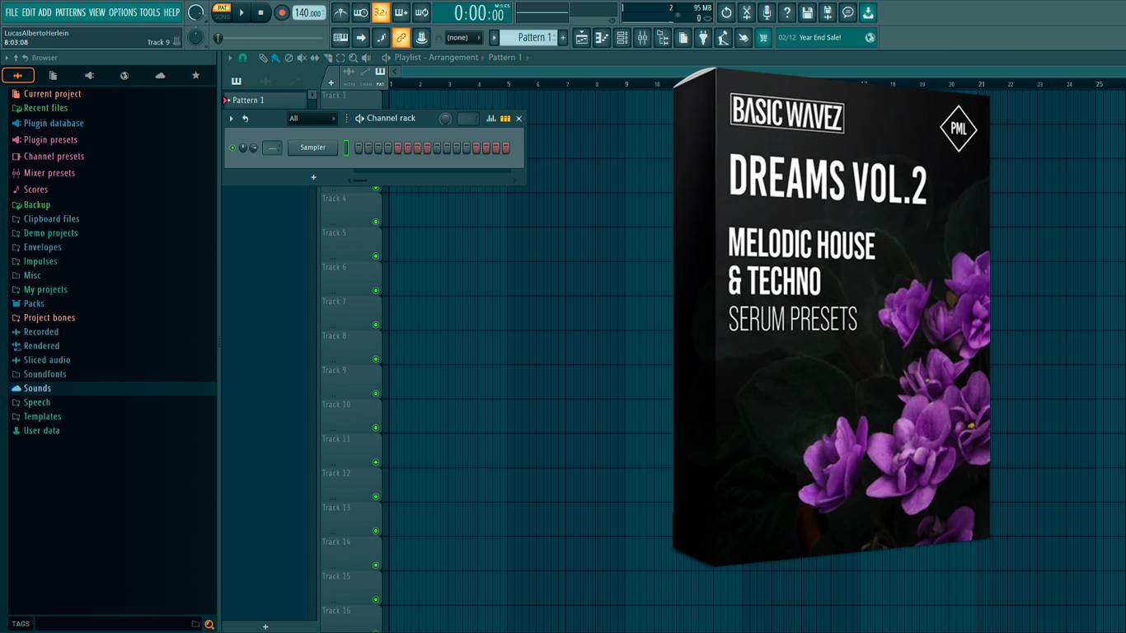
Task: Open the Channel rack filter dropdown showing All
Action: pyautogui.click(x=312, y=119)
